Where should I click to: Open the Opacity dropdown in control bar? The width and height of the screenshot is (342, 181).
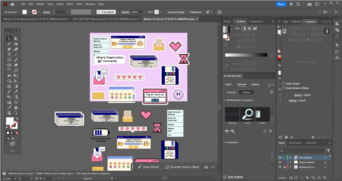[144, 12]
